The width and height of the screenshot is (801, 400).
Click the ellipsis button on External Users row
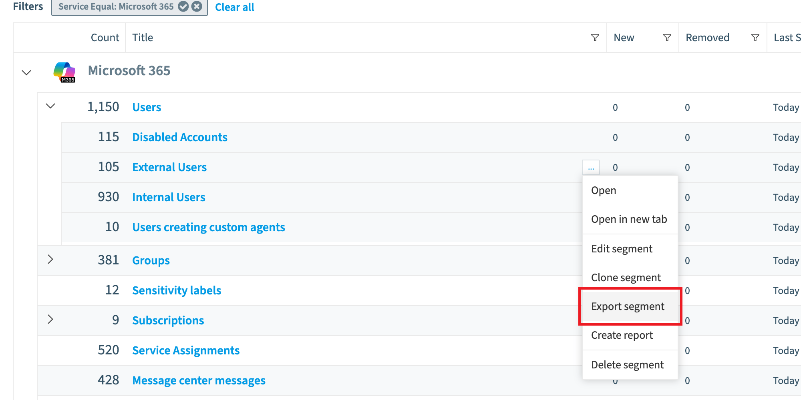pos(591,168)
